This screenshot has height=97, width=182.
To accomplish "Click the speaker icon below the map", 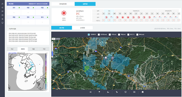I will click(x=90, y=92).
